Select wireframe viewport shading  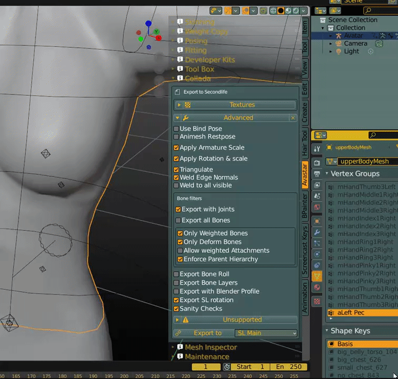273,11
